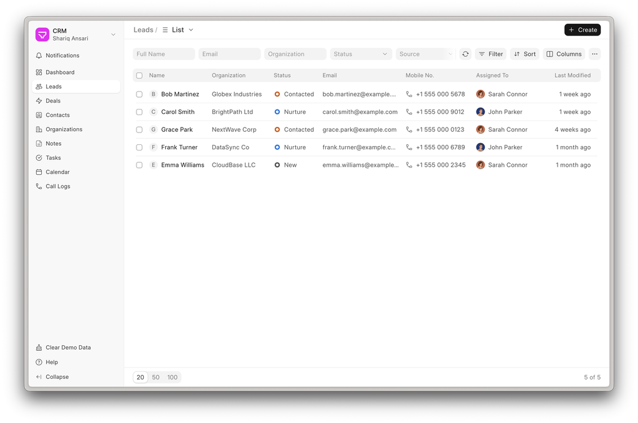638x423 pixels.
Task: Go to Deals in the sidebar
Action: click(x=53, y=101)
